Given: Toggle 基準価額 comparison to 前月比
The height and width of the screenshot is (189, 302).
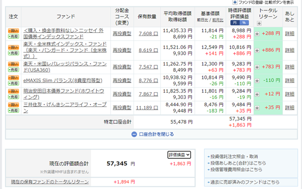Looking at the screenshot, I should [218, 19].
